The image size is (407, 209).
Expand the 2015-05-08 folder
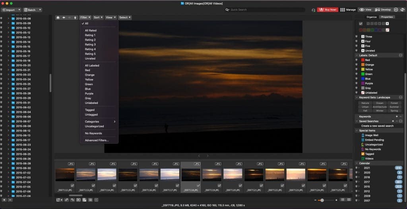[x=8, y=19]
